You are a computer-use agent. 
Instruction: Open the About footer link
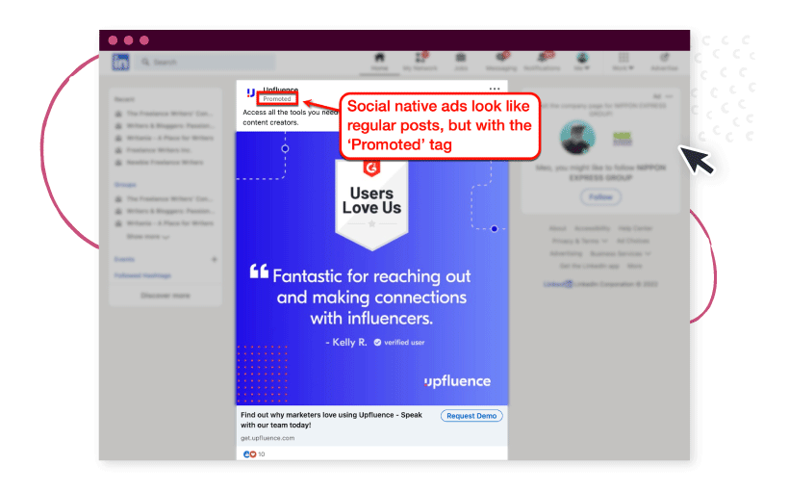click(557, 228)
